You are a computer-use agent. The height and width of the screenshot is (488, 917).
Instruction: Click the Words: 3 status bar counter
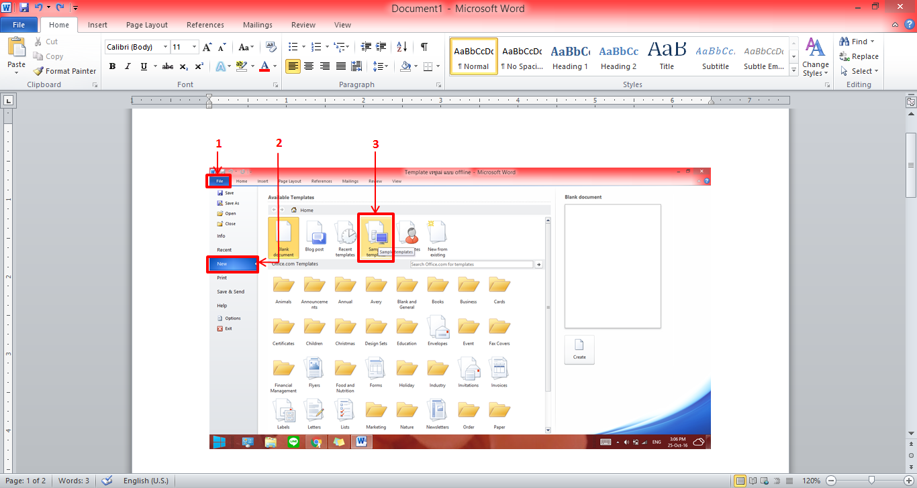pos(74,481)
